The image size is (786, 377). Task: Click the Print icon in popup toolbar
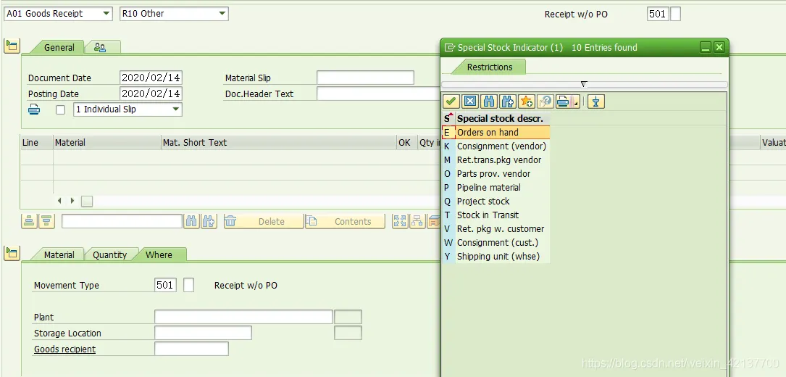pyautogui.click(x=564, y=101)
